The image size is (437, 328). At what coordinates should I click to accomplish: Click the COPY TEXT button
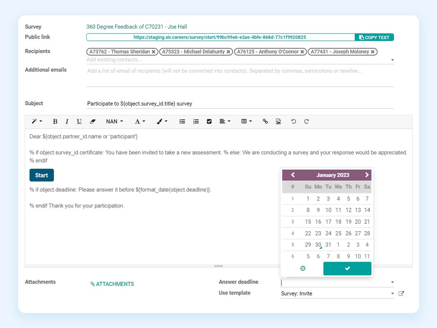point(374,37)
